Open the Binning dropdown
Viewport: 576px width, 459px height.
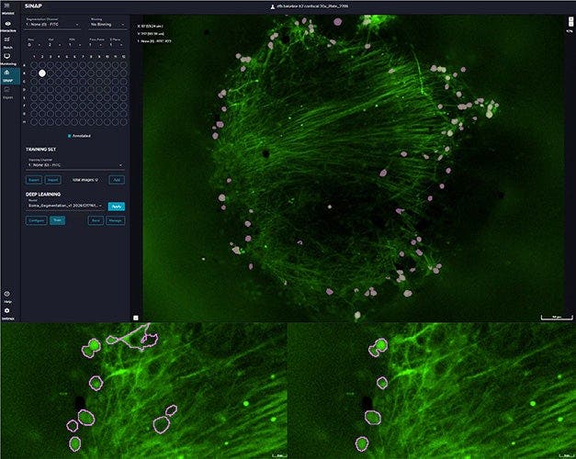point(107,24)
